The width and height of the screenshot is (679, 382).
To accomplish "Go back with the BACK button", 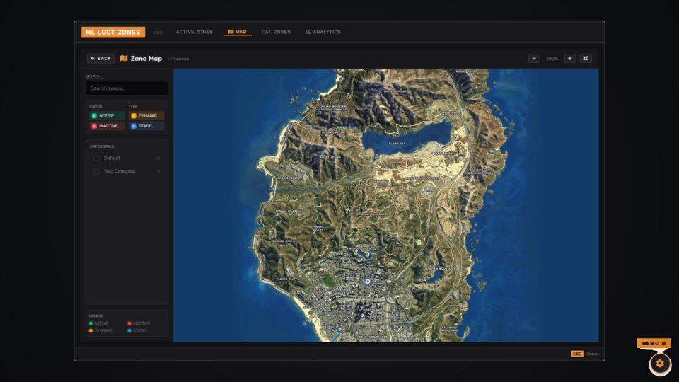I will (x=100, y=59).
